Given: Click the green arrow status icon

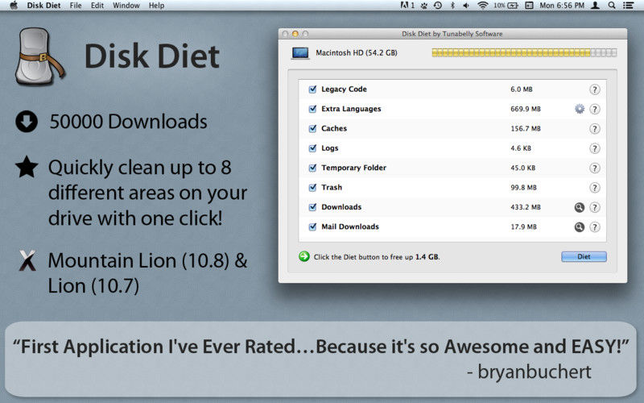Looking at the screenshot, I should [x=304, y=256].
